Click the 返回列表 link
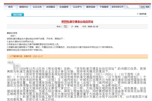The width and height of the screenshot is (152, 101). click(143, 14)
